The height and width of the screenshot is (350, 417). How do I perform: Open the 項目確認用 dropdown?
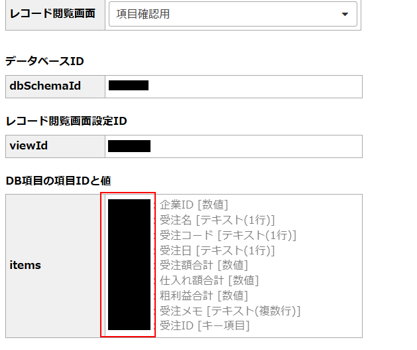click(233, 14)
